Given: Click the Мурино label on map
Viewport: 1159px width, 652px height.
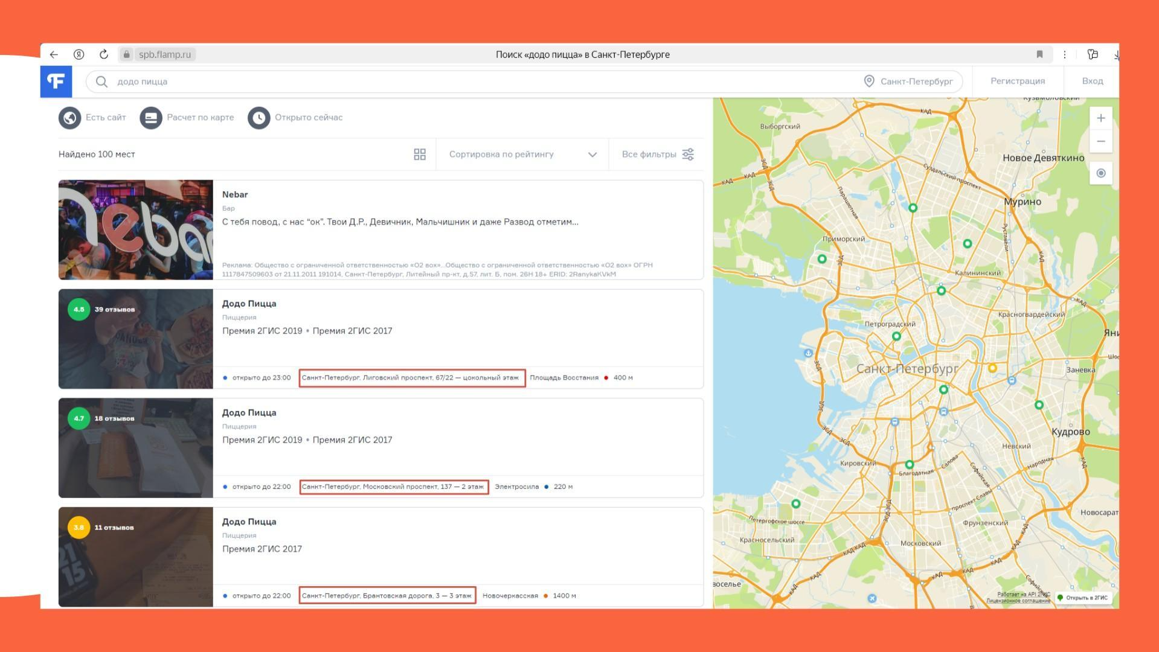Looking at the screenshot, I should pyautogui.click(x=1023, y=202).
